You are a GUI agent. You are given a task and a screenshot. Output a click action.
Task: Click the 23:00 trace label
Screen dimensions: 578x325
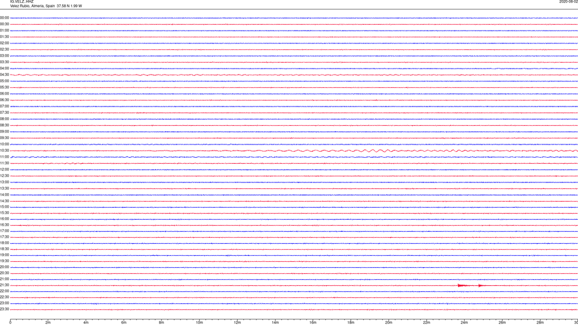click(4, 303)
